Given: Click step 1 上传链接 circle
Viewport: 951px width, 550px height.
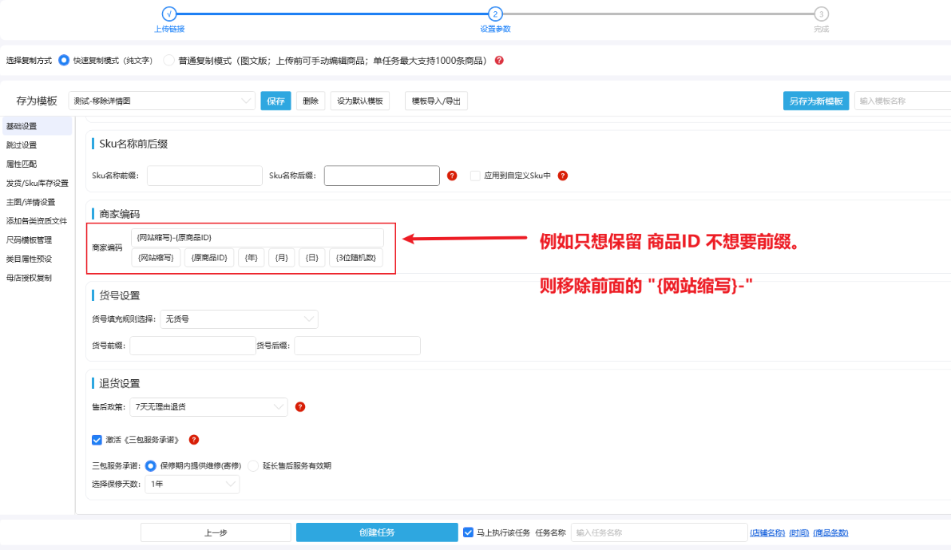Looking at the screenshot, I should point(169,14).
